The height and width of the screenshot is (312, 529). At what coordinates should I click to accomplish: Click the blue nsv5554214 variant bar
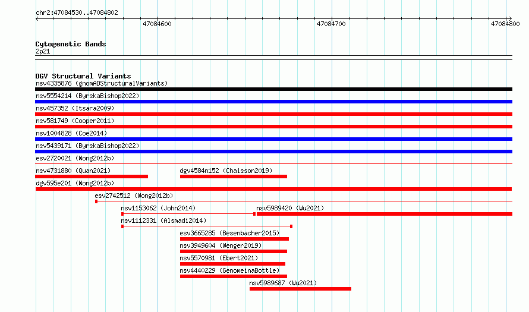(x=273, y=102)
